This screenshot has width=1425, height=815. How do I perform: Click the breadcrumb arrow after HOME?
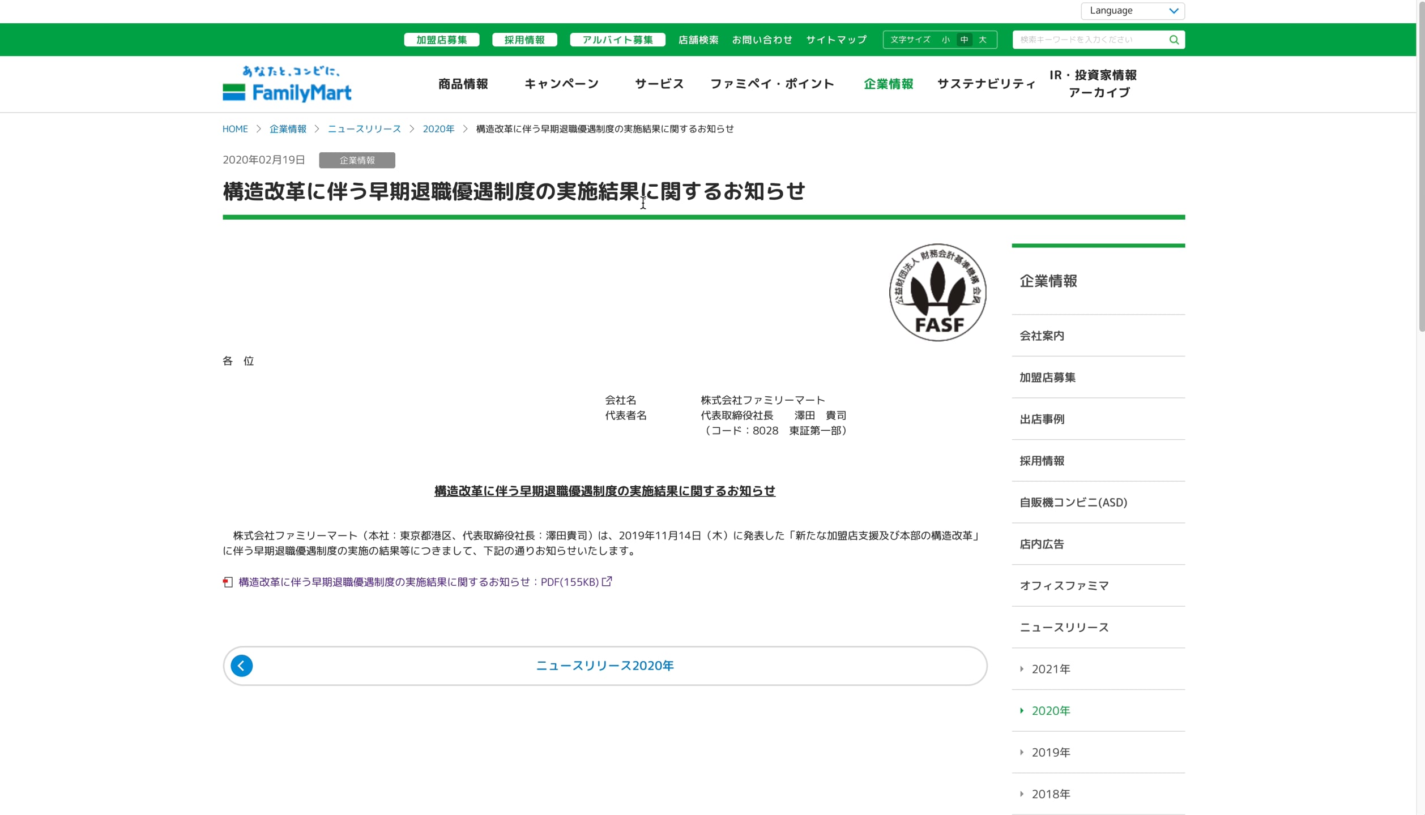258,129
